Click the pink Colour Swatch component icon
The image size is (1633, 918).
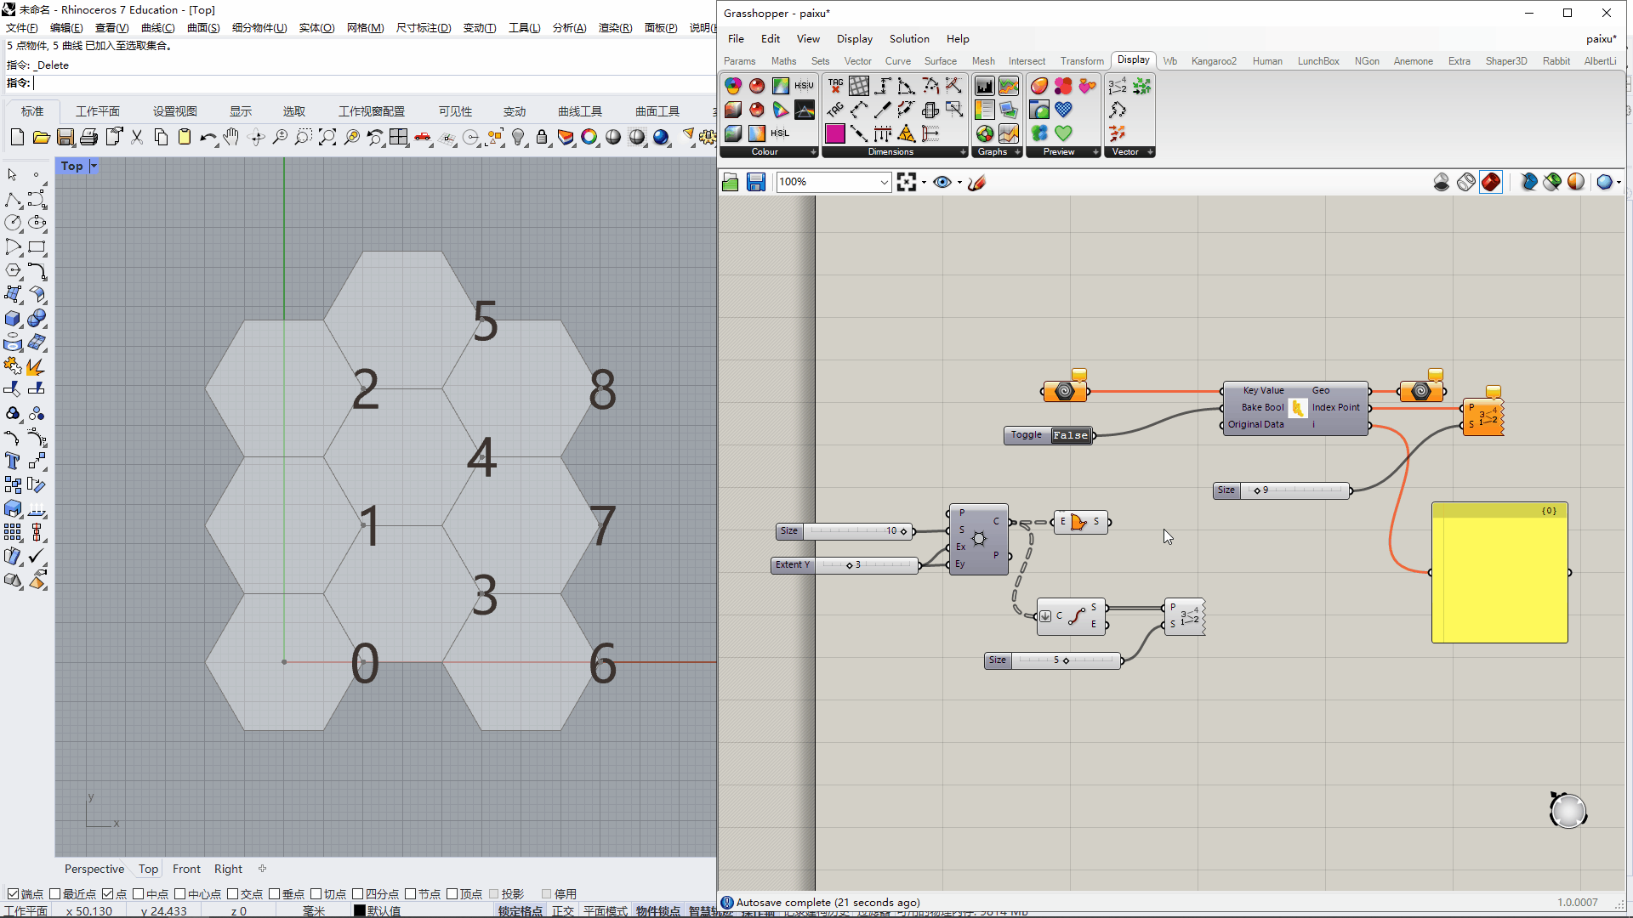[x=835, y=133]
